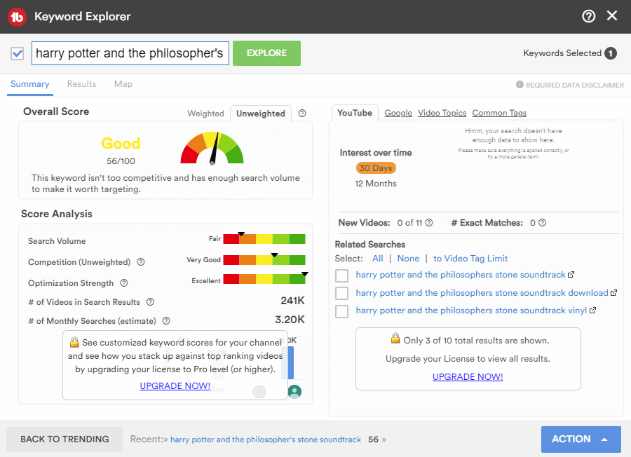Screen dimensions: 631x457
Task: Open external link icon for soundtrack download
Action: click(613, 293)
